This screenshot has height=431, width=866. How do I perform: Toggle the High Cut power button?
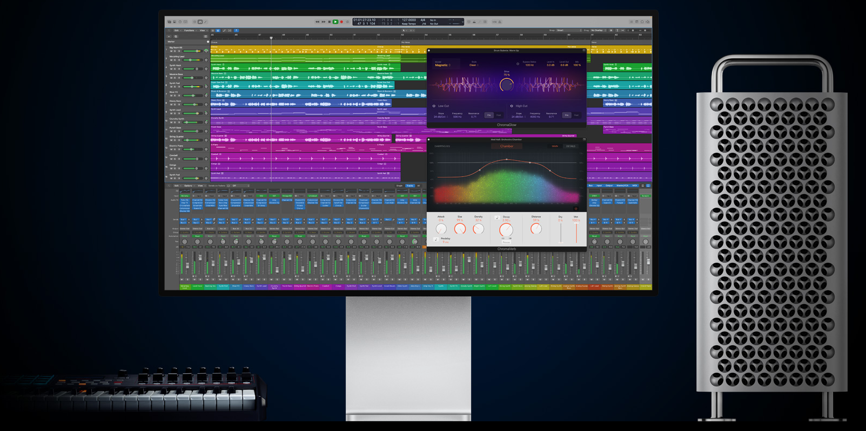pos(512,106)
